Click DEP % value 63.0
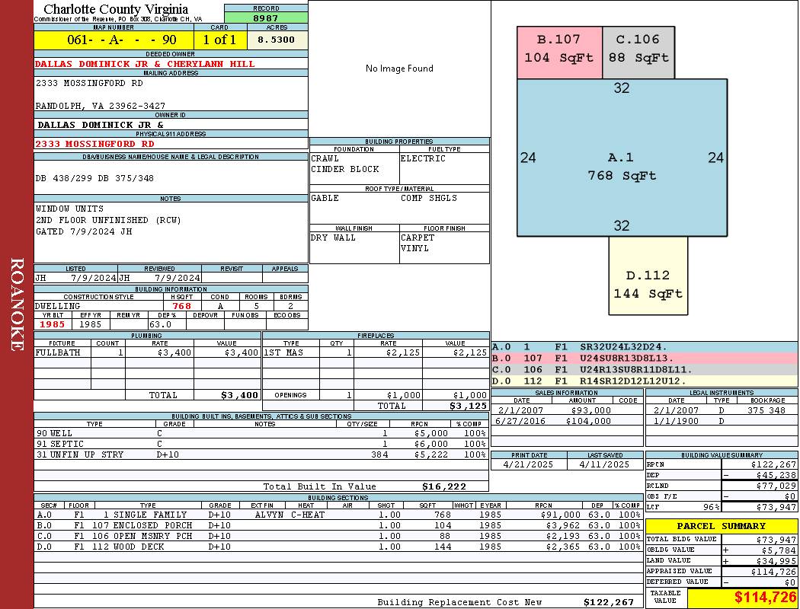This screenshot has height=609, width=800. (x=160, y=324)
